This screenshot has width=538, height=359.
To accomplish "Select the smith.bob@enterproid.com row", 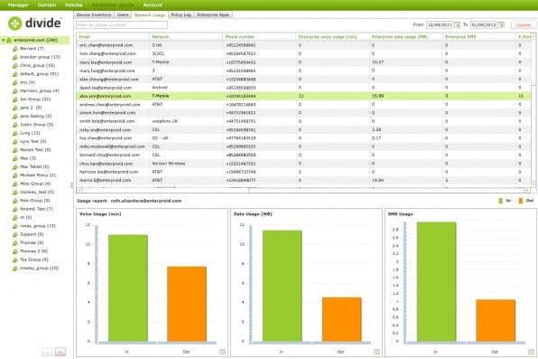I will pos(303,121).
